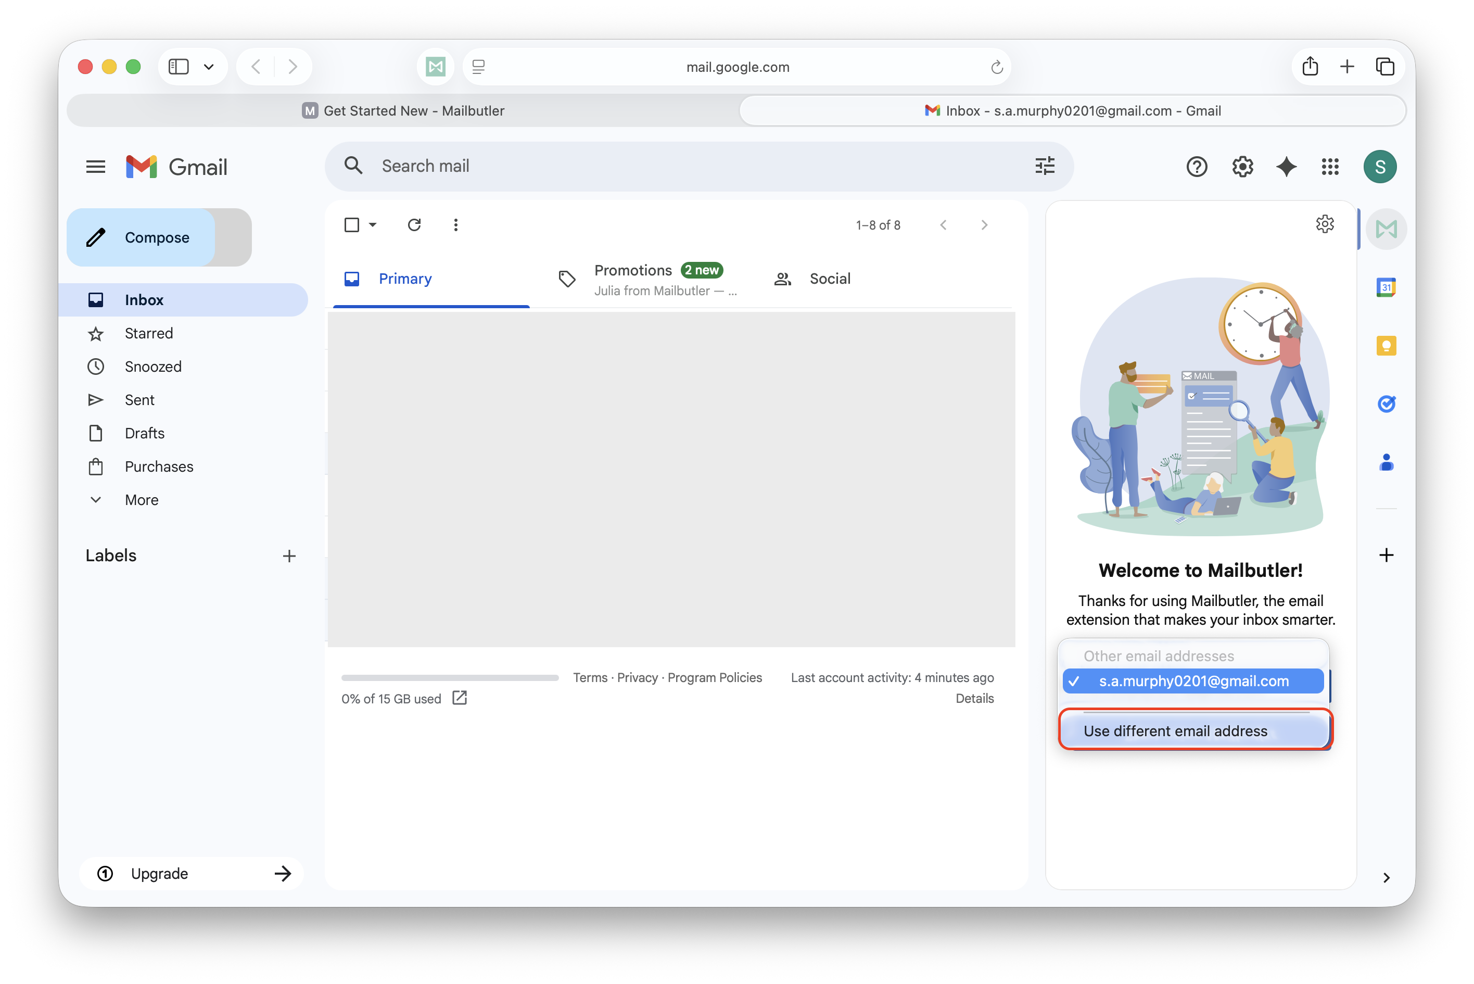Open Starred folder

(x=183, y=333)
